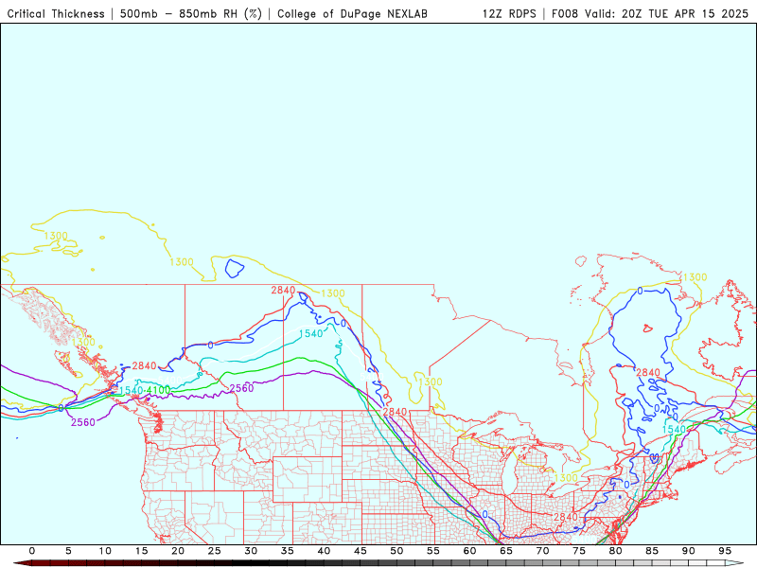The height and width of the screenshot is (568, 757).
Task: Click the '25' tick on the color scale
Action: [215, 551]
